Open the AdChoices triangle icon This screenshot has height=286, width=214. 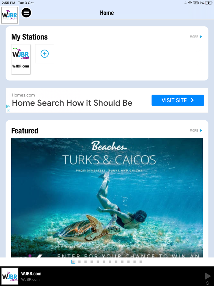(x=8, y=106)
